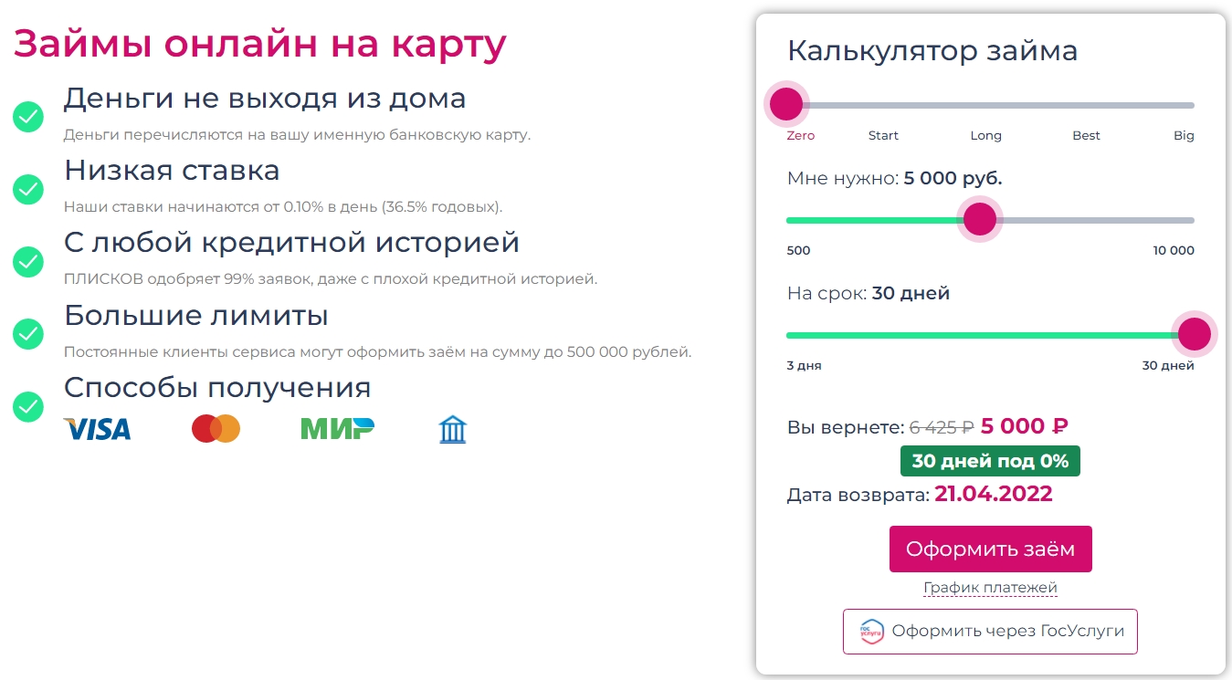Open the График платежей link
The width and height of the screenshot is (1232, 680).
coord(991,588)
